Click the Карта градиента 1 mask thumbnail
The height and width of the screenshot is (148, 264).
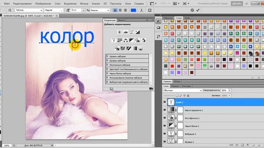[x=180, y=110]
